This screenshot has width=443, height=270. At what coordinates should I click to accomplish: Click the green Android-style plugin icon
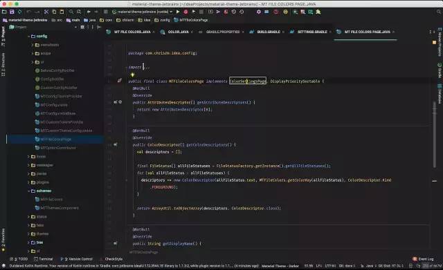[x=318, y=12]
